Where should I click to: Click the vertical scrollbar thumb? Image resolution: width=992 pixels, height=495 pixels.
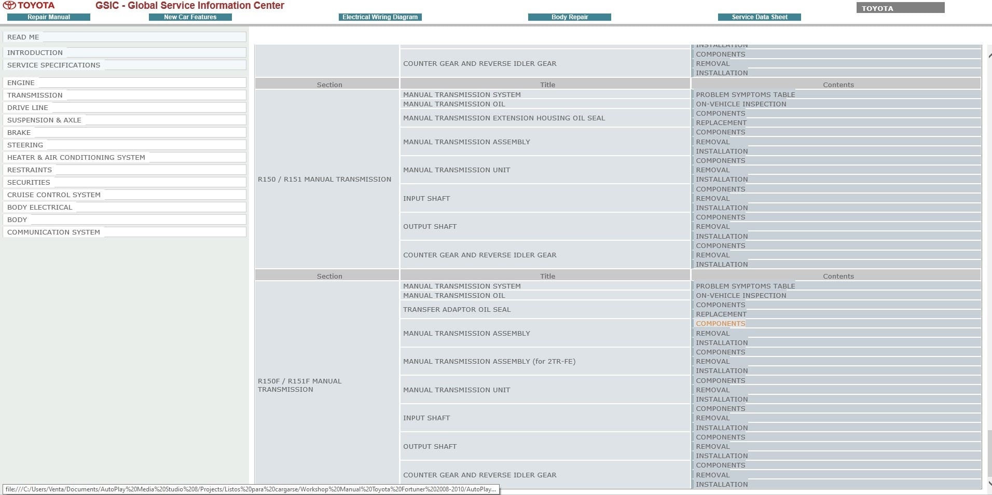coord(989,452)
